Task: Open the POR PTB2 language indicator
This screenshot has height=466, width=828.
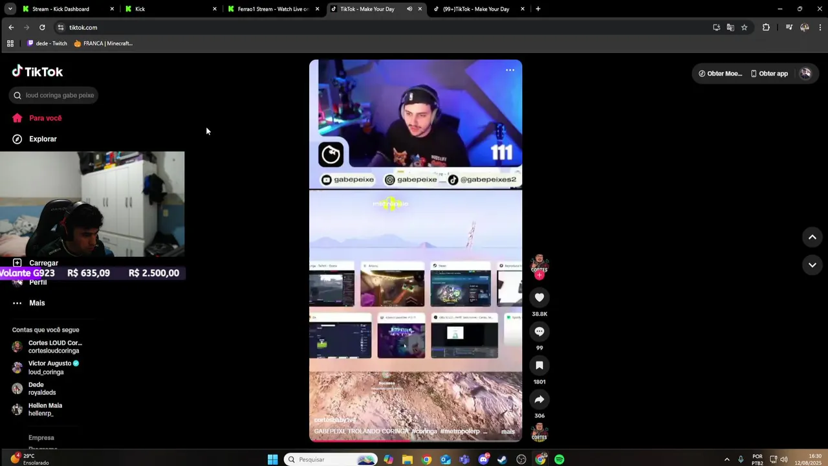Action: click(x=757, y=460)
